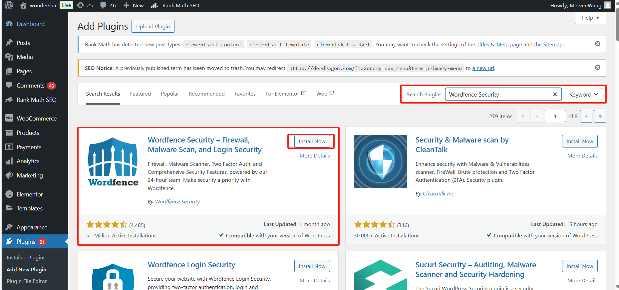Open Sucuri Security plugin title link
Screen dimensions: 619x290
(x=475, y=269)
